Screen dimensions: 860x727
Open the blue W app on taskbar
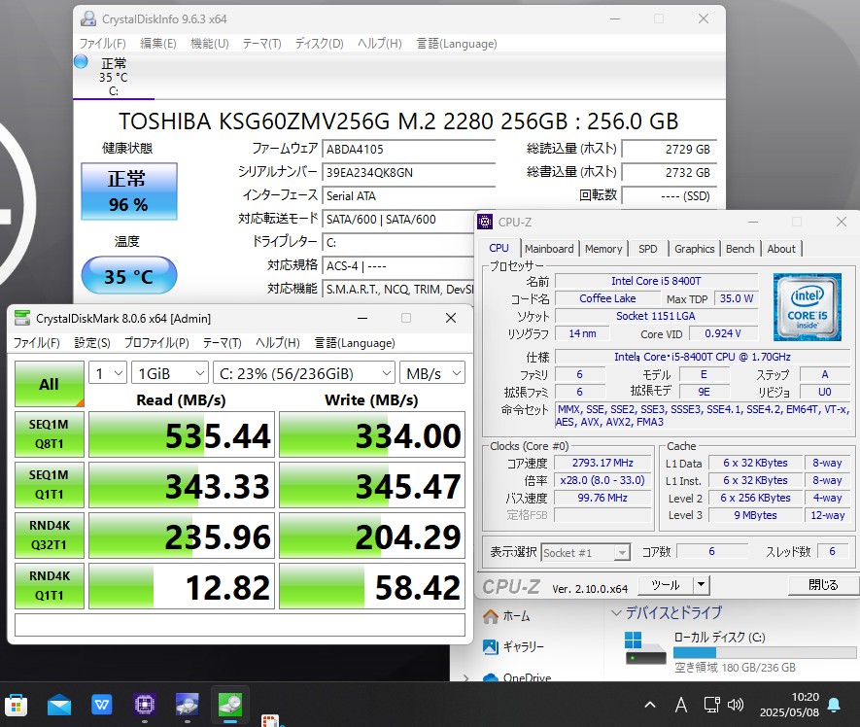tap(101, 705)
